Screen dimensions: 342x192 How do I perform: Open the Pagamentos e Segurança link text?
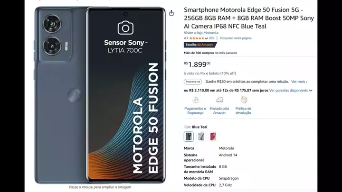(195, 110)
